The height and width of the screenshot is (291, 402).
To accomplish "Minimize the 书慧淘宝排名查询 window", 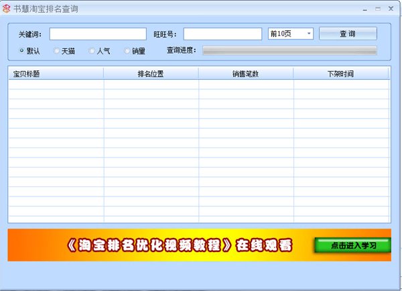I will (x=365, y=9).
